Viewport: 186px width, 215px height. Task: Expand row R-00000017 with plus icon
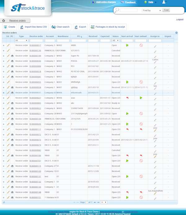tap(3, 45)
